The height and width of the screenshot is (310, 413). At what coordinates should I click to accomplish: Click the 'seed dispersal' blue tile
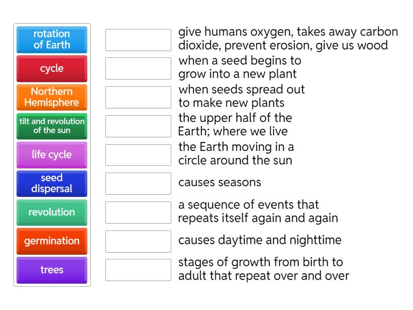[52, 183]
